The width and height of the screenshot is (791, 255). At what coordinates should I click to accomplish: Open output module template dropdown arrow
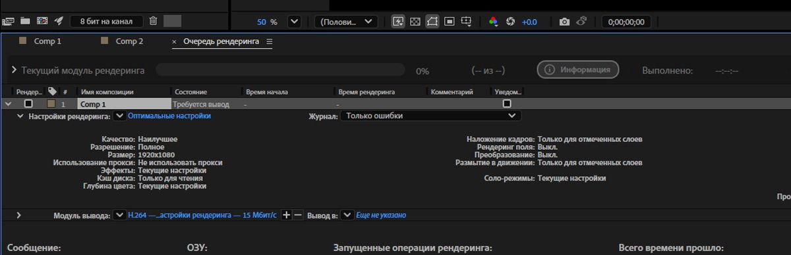click(119, 215)
